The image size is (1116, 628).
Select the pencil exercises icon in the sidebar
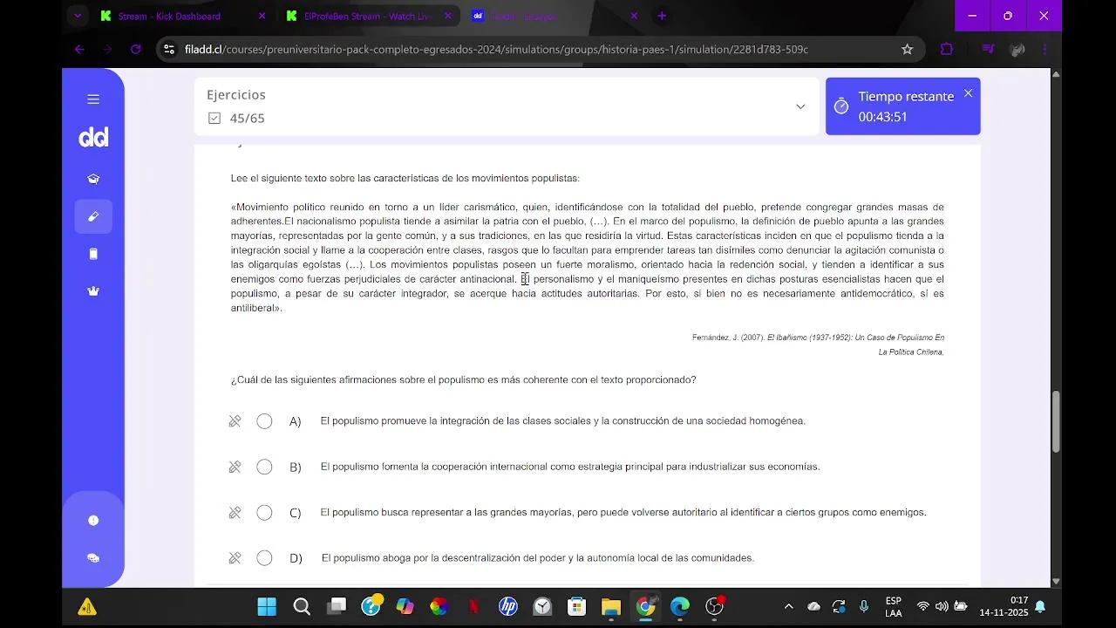click(x=93, y=216)
